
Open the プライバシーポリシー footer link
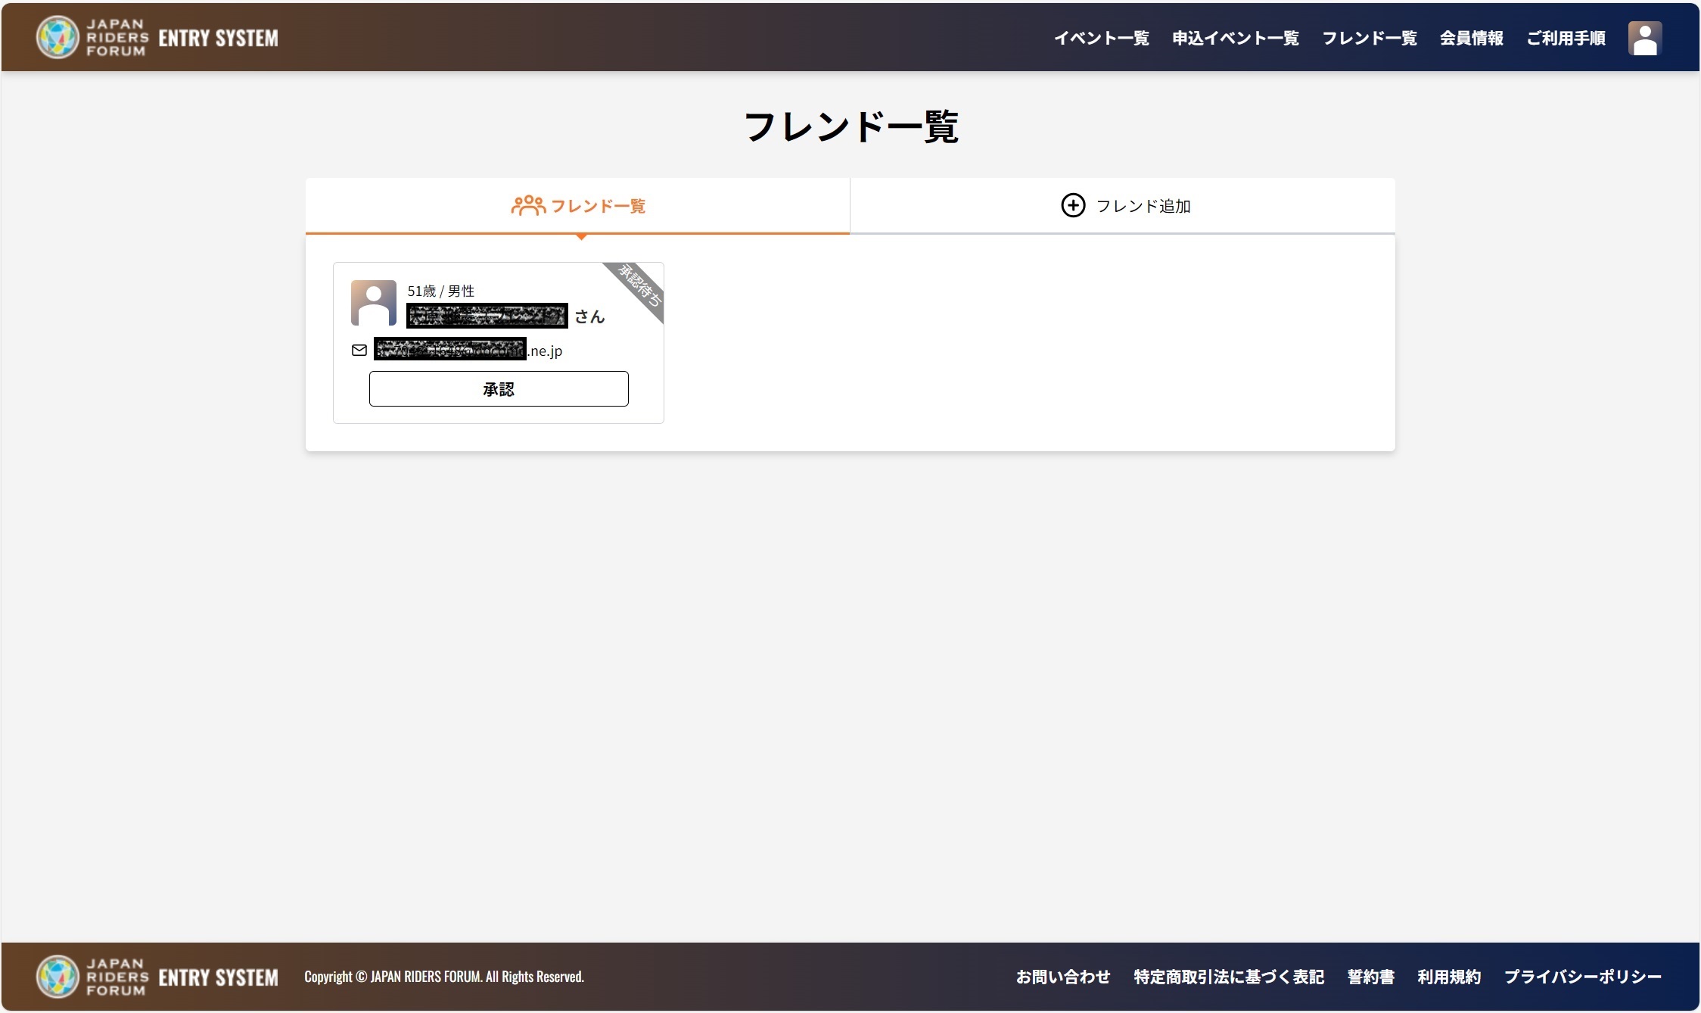(x=1582, y=977)
